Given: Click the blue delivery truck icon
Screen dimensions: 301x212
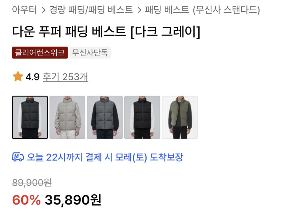Looking at the screenshot, I should click(x=18, y=157).
